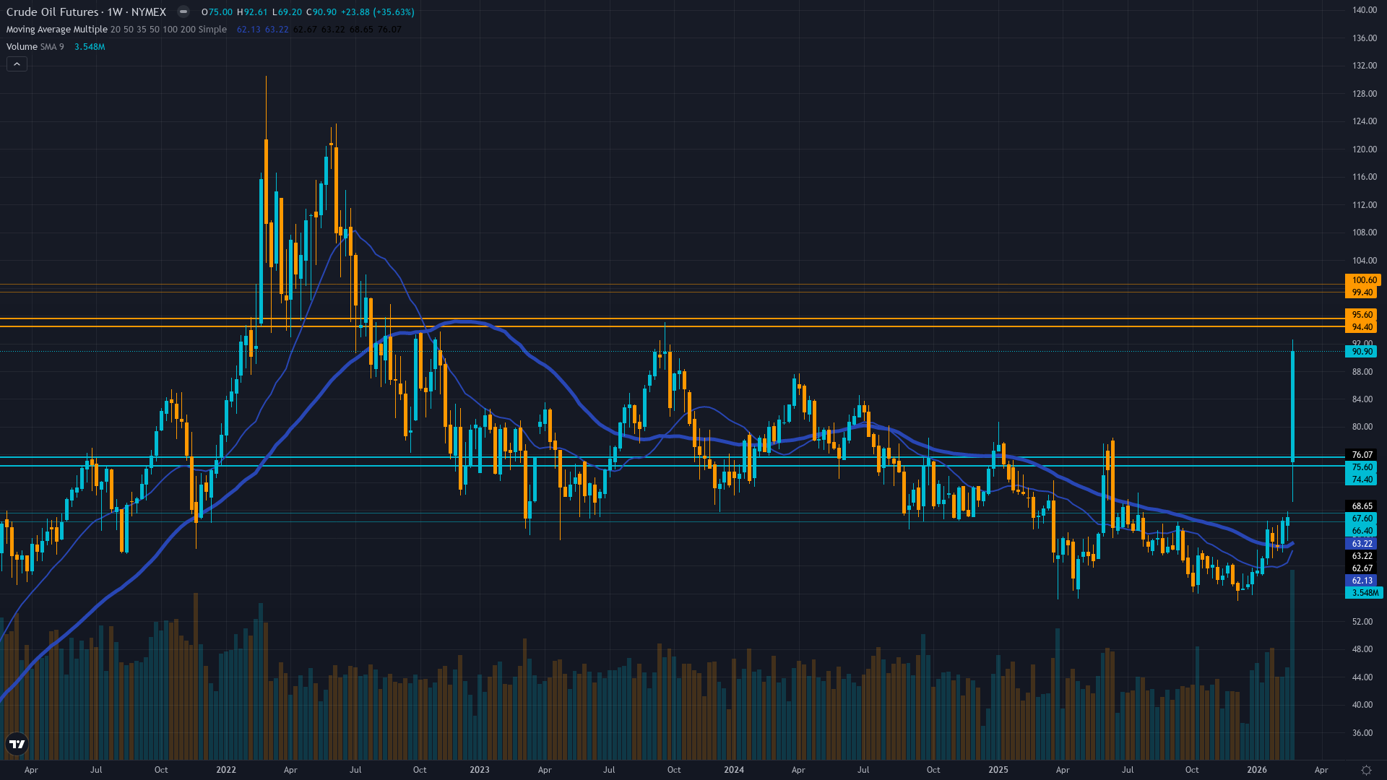Click the +23.88 (+35.63%) change value
Viewport: 1387px width, 780px height.
[378, 12]
